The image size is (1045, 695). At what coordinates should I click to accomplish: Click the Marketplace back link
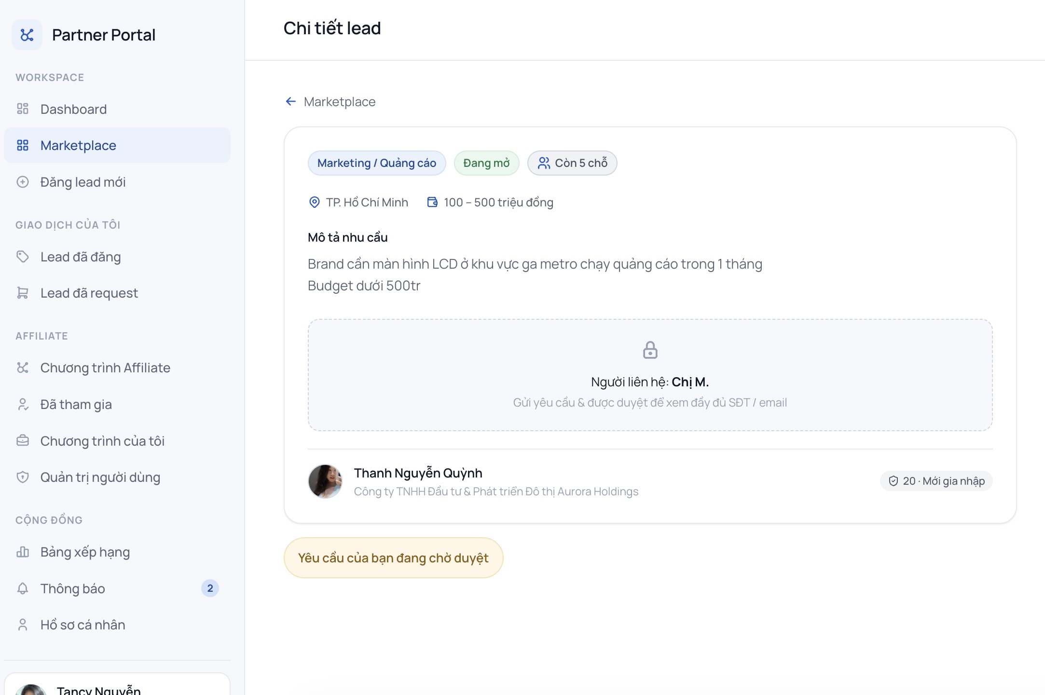(x=330, y=102)
